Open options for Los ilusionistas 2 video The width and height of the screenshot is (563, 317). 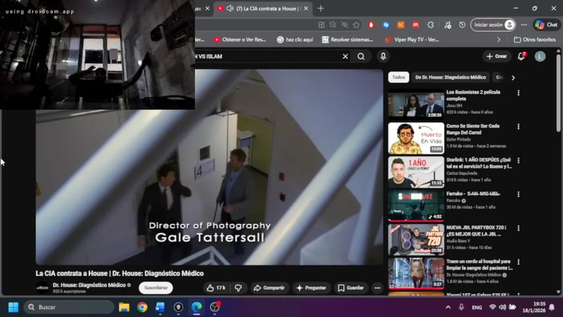[519, 93]
